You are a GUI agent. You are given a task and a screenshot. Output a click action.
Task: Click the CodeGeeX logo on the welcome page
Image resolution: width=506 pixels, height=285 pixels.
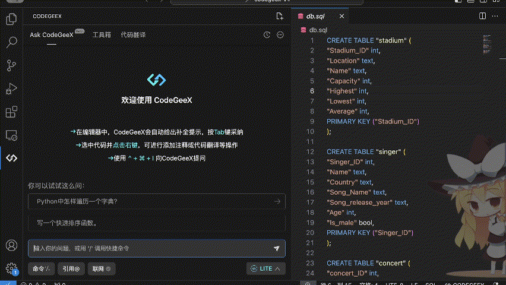pos(157,80)
